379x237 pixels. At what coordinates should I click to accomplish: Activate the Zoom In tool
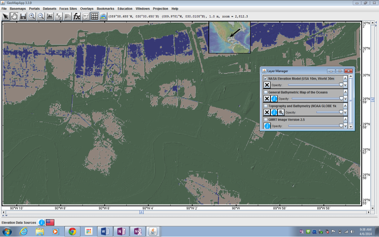tap(32, 16)
